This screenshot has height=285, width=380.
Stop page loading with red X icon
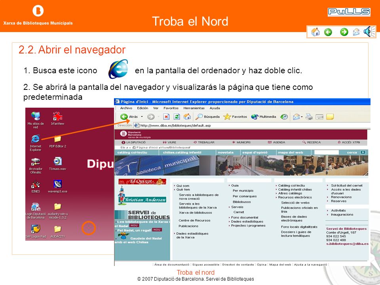pyautogui.click(x=166, y=117)
